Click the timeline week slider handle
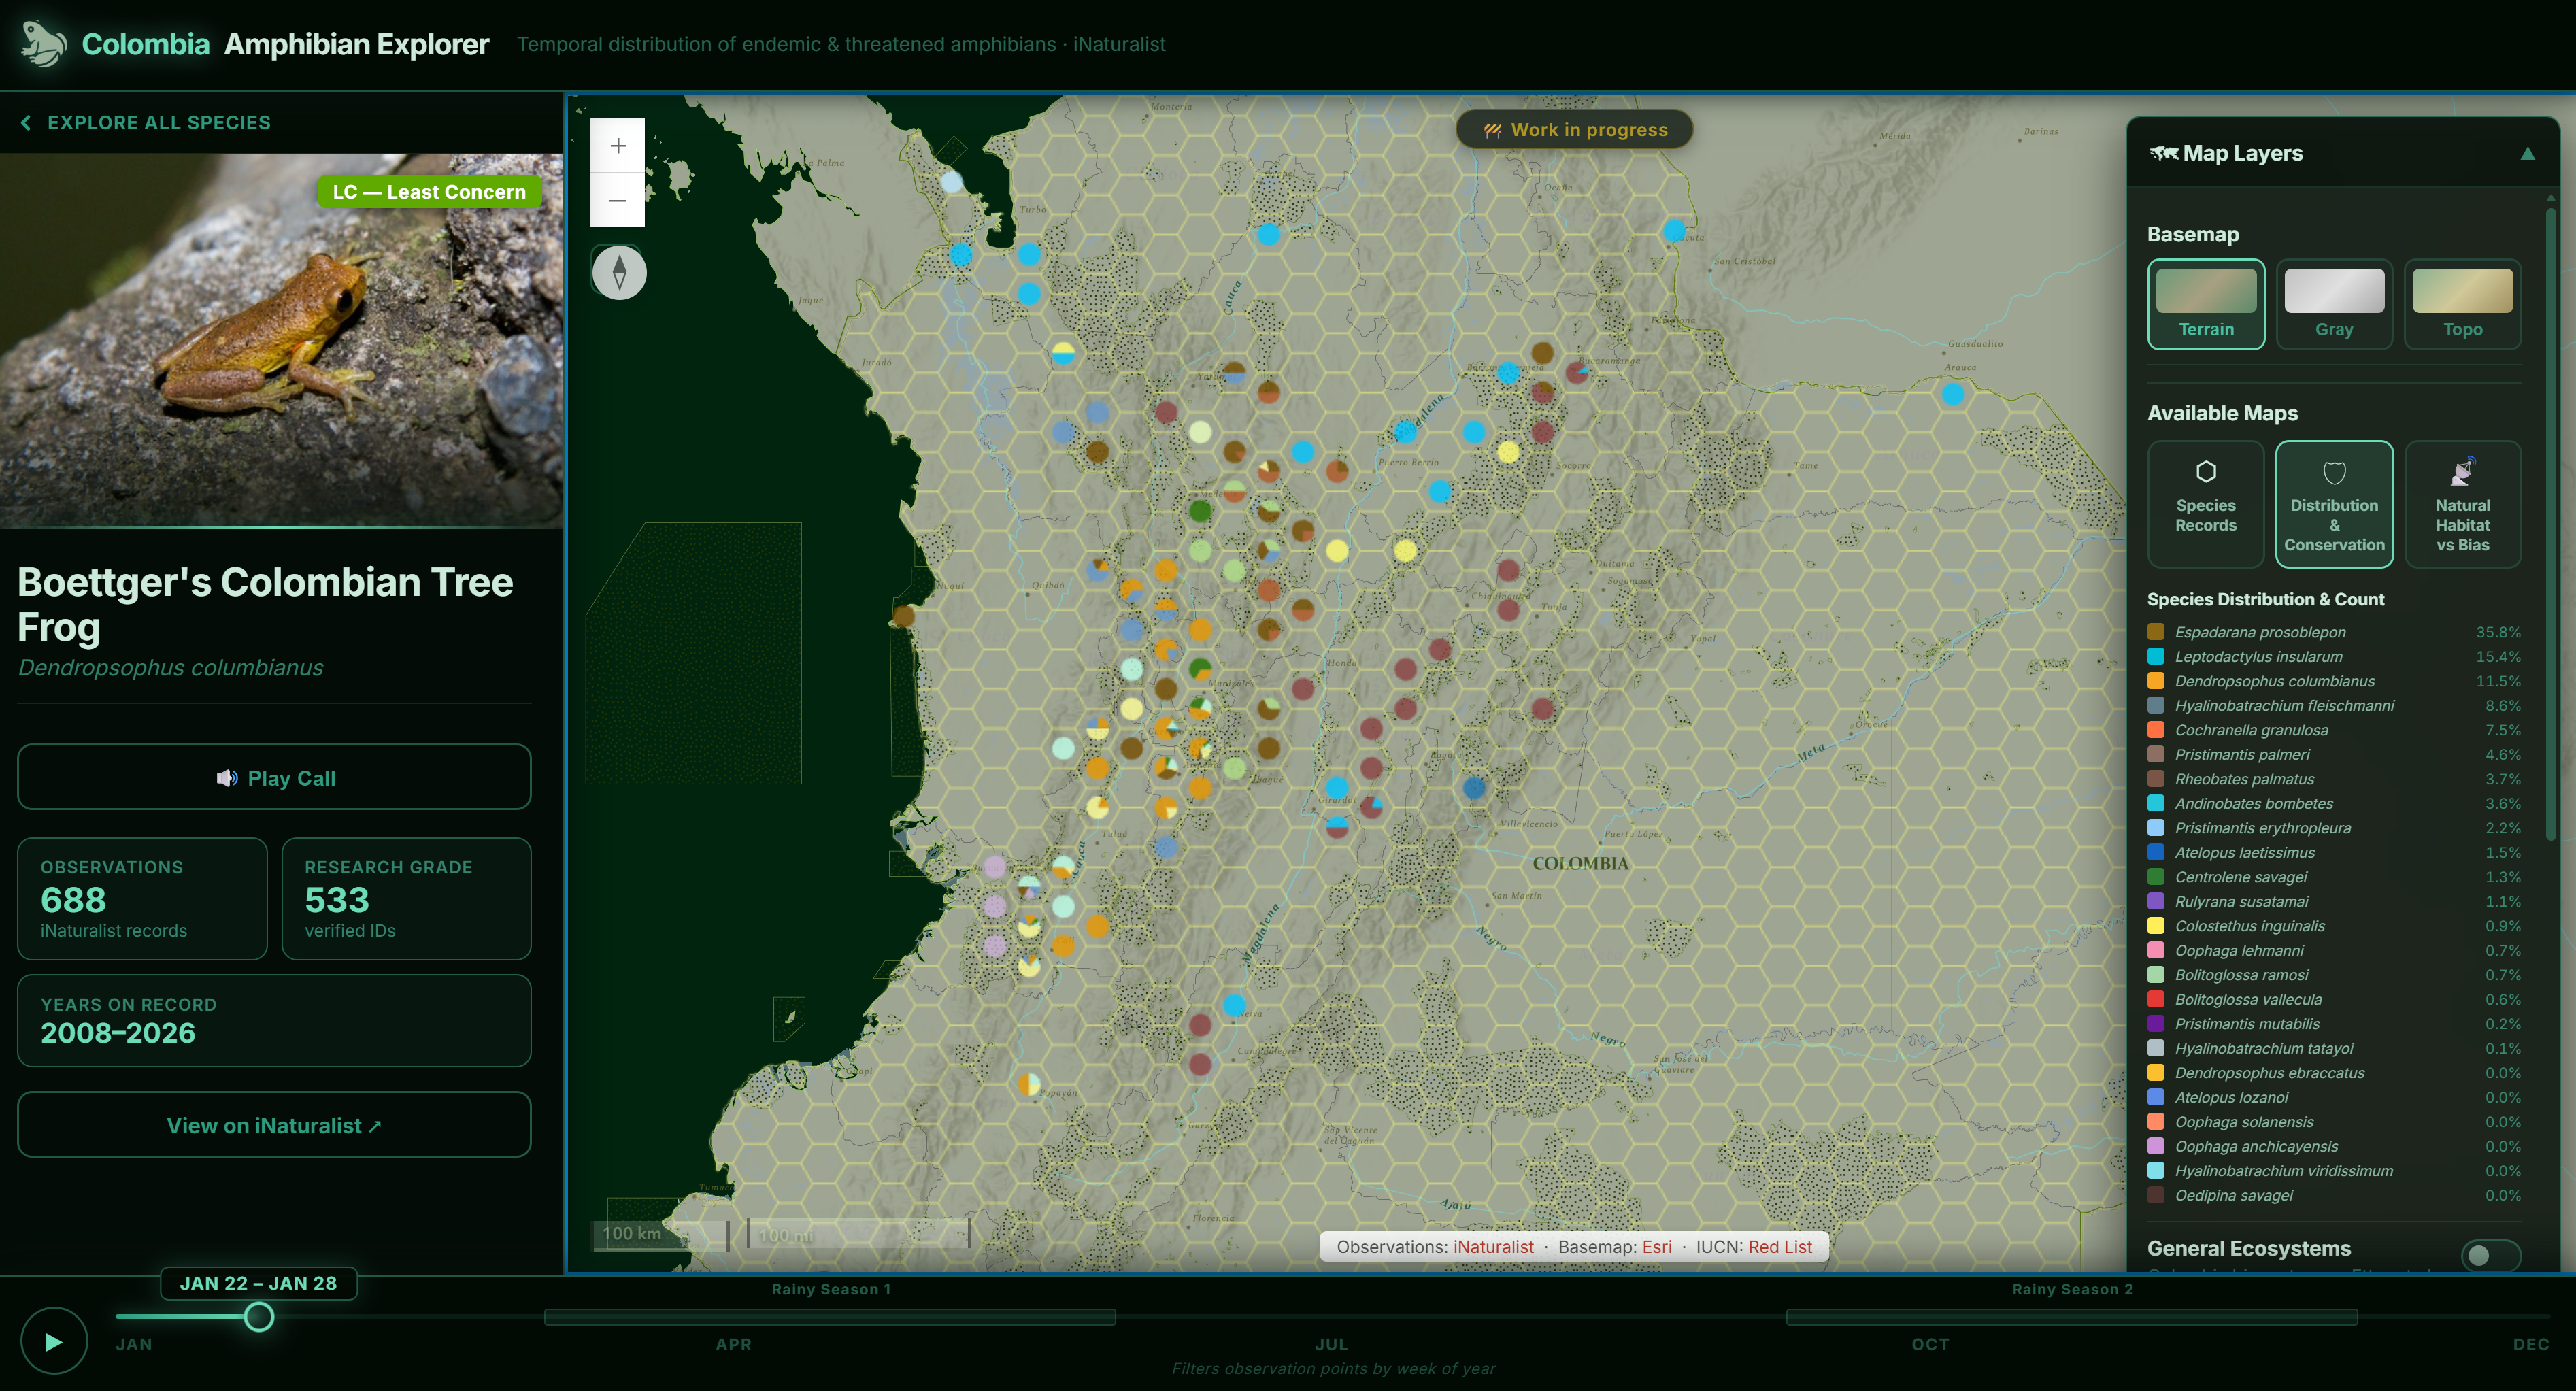The height and width of the screenshot is (1391, 2576). (259, 1317)
